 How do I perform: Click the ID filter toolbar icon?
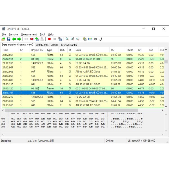click(x=95, y=39)
